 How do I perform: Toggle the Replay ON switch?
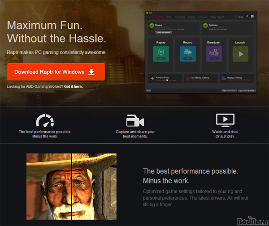coord(161,59)
